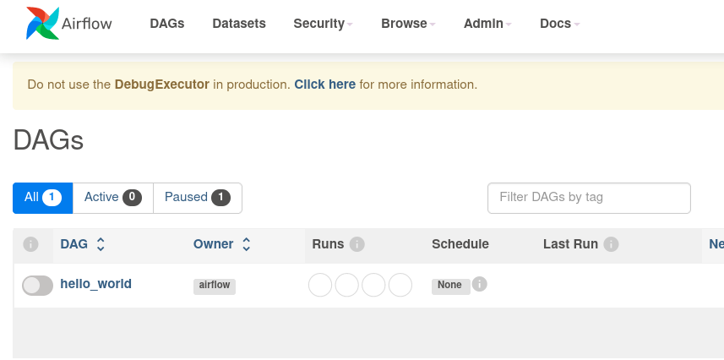The image size is (724, 360).
Task: Show Paused DAGs filter
Action: coord(197,198)
